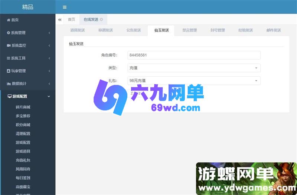297x195 pixels.
Task: Expand the 系统管理 sidebar menu
Action: click(x=27, y=33)
